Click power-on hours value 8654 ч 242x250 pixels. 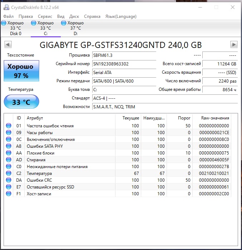pos(220,90)
